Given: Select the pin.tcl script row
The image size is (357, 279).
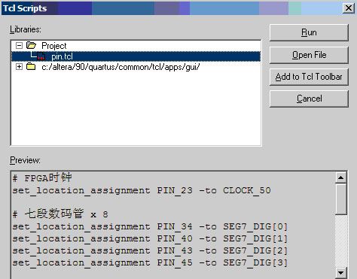Looking at the screenshot, I should [x=136, y=56].
